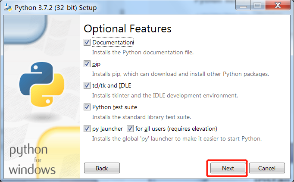Image resolution: width=294 pixels, height=182 pixels.
Task: Click the Python logo image
Action: coord(42,84)
